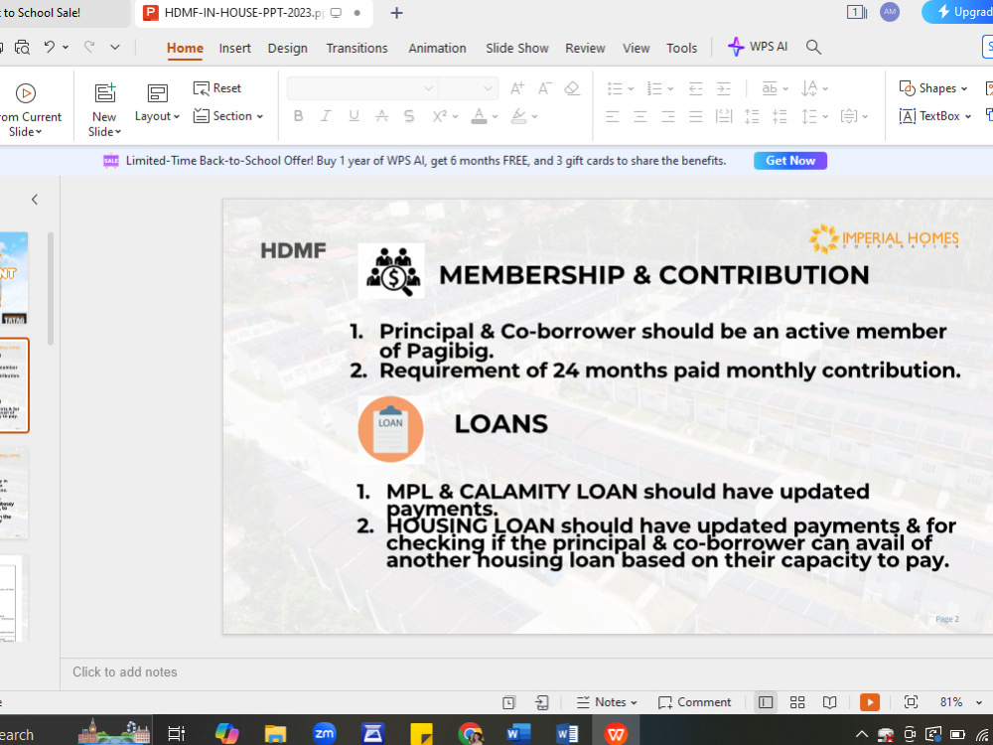Click the Click to add notes field
993x745 pixels.
[x=125, y=672]
